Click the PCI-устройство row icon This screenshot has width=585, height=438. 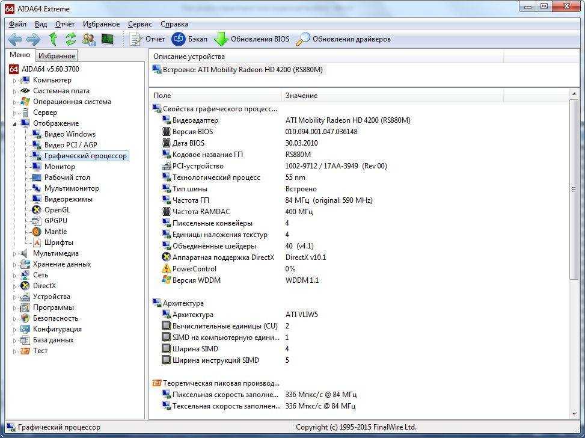click(166, 166)
